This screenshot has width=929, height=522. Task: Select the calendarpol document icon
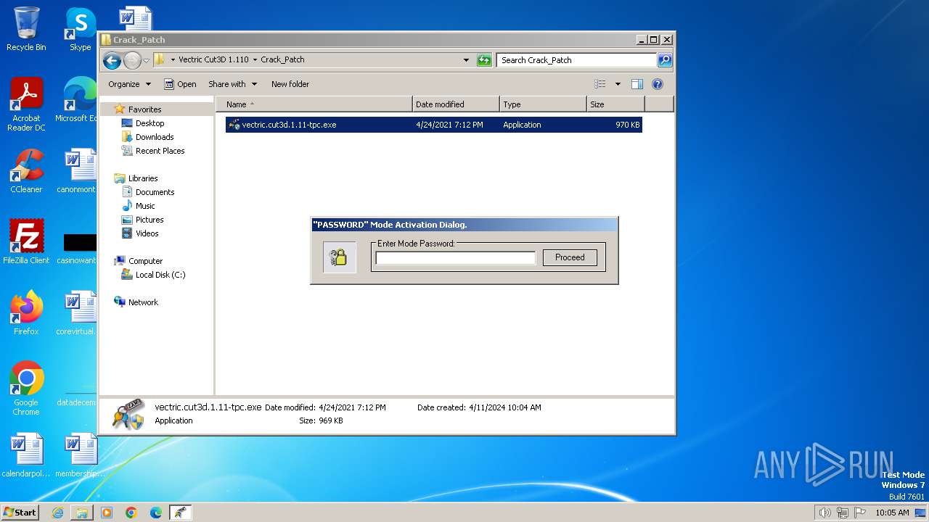26,455
